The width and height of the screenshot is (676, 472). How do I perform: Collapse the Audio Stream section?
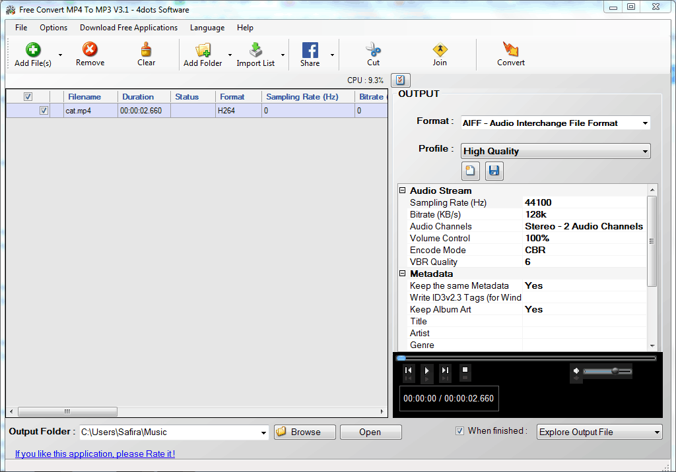(x=402, y=191)
